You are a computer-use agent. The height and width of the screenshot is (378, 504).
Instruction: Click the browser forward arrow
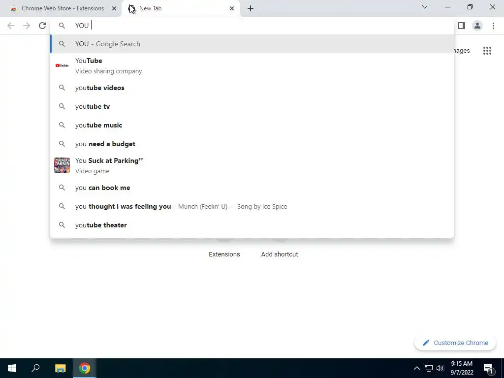[27, 26]
